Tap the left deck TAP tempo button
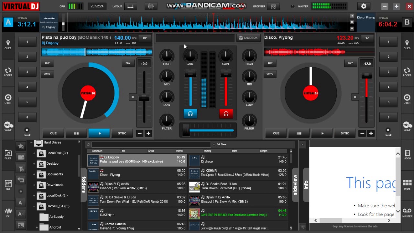This screenshot has height=233, width=414. pos(145,38)
